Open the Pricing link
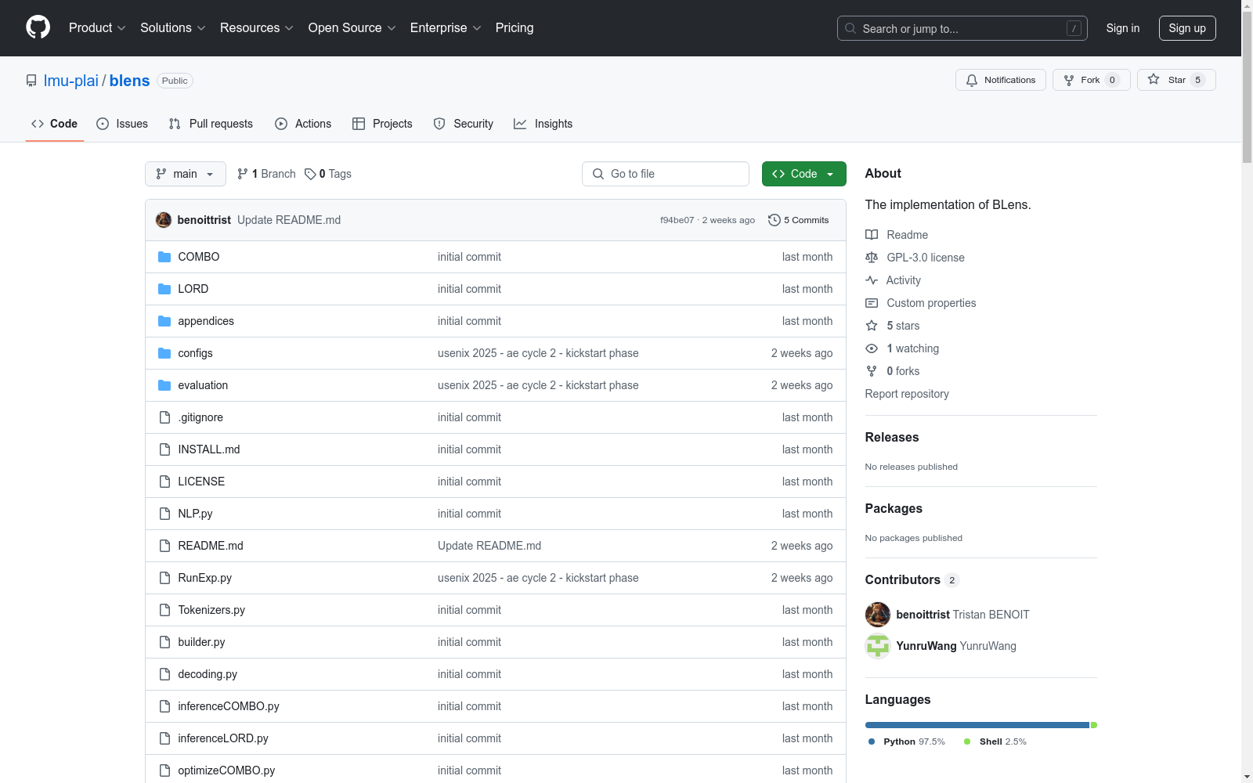 coord(515,27)
